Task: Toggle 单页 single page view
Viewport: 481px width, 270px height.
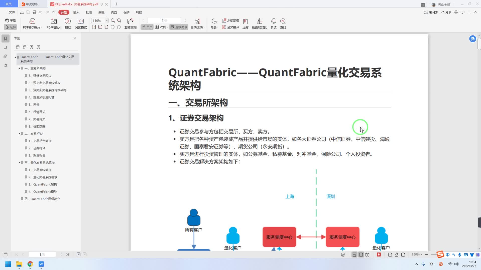Action: 147,27
